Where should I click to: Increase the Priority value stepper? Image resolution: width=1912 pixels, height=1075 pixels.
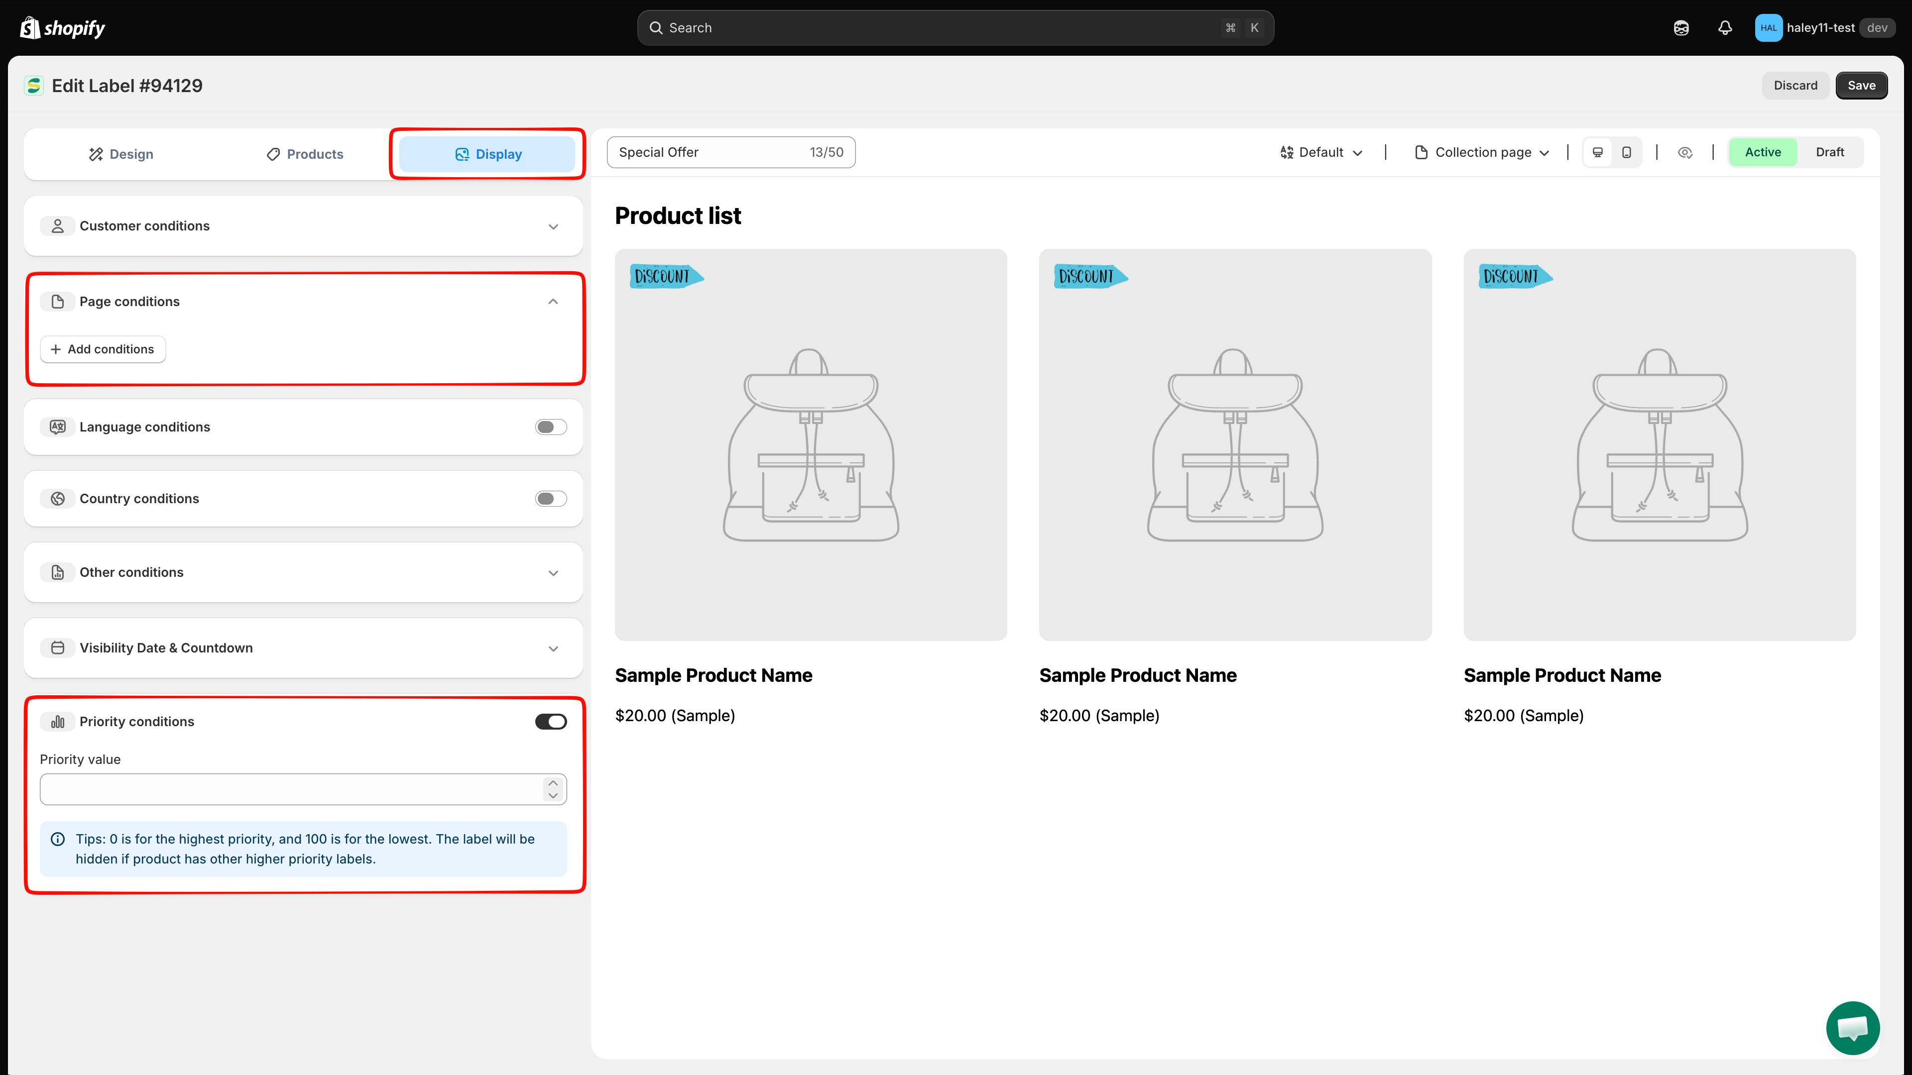click(553, 783)
